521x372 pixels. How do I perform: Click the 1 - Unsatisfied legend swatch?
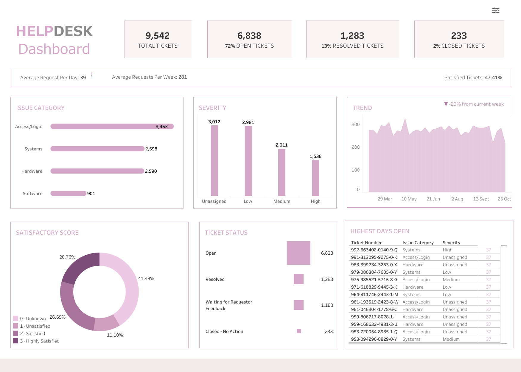[x=16, y=326]
